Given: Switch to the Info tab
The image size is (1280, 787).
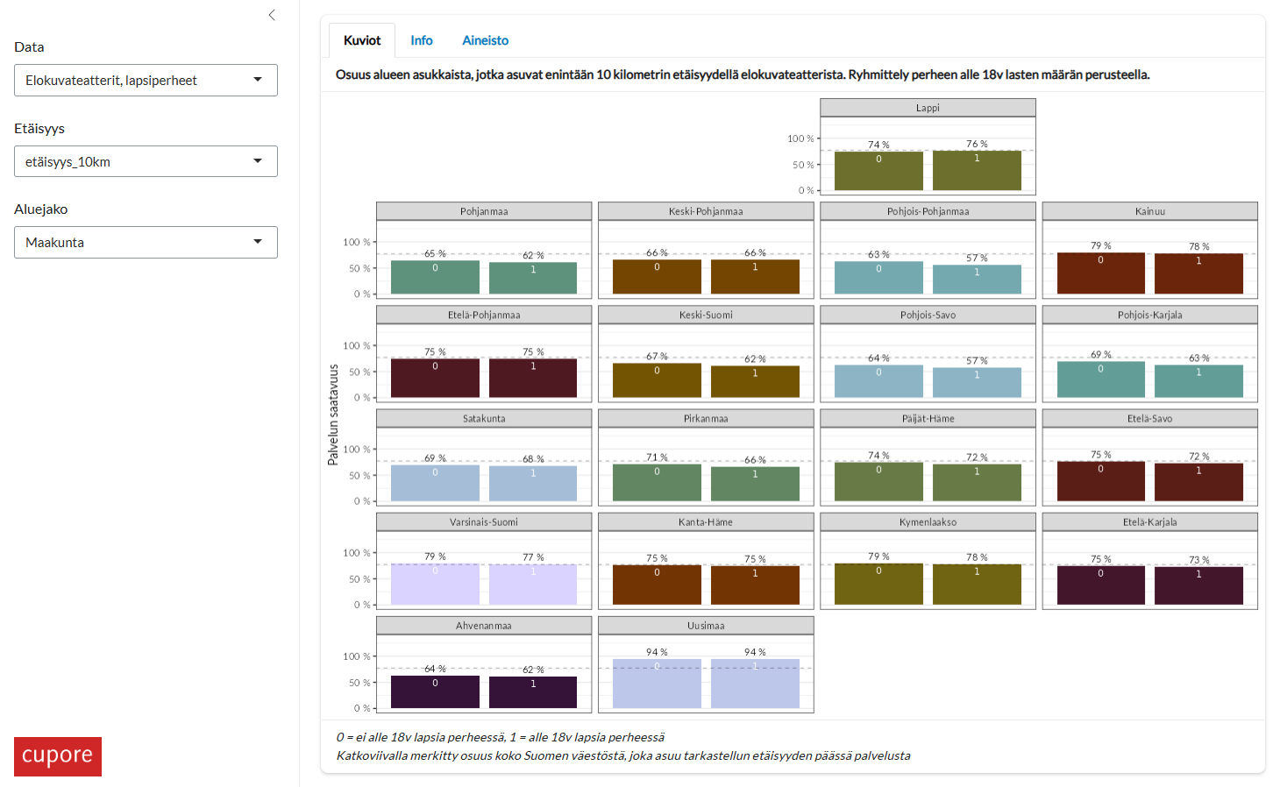Looking at the screenshot, I should click(422, 40).
